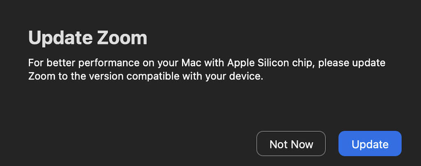Viewport: 421px width, 166px height.
Task: Accept the update prompt with the Update button
Action: [x=370, y=144]
